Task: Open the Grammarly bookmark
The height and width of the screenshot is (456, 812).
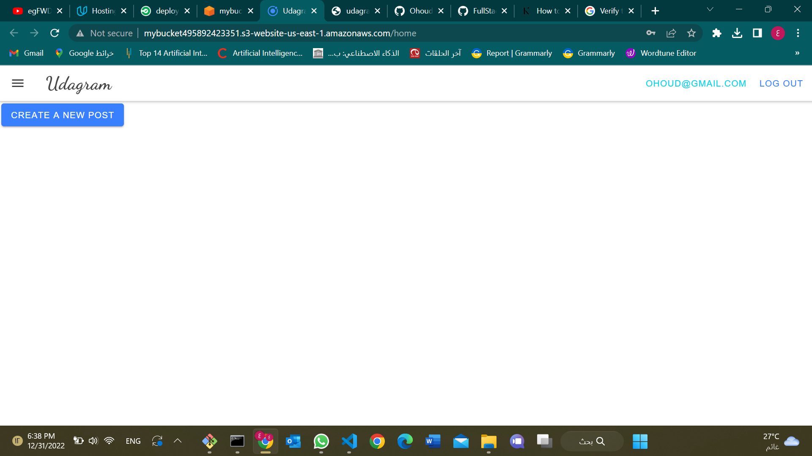Action: point(589,53)
